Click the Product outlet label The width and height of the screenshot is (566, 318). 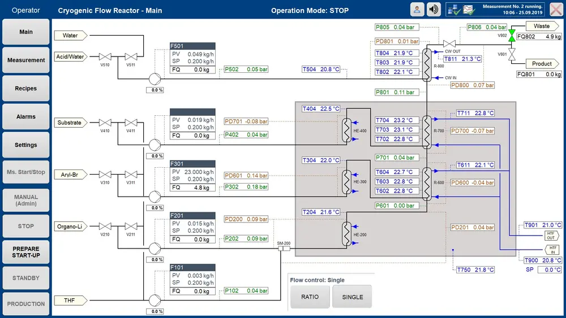542,64
